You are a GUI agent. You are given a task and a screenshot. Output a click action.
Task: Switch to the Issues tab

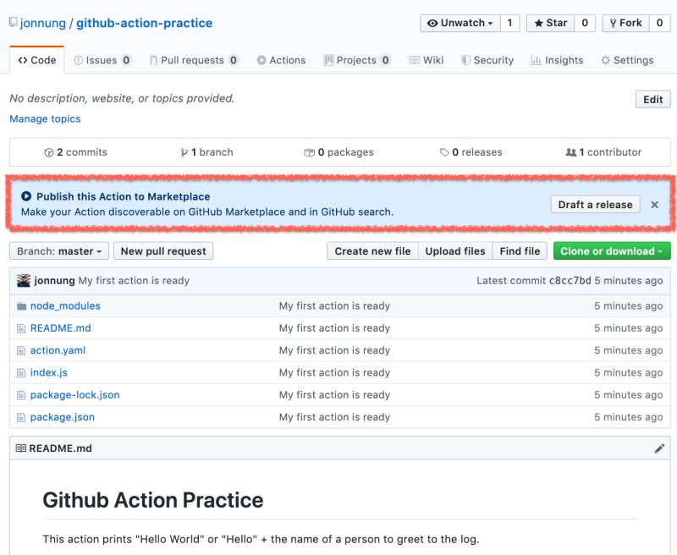102,60
